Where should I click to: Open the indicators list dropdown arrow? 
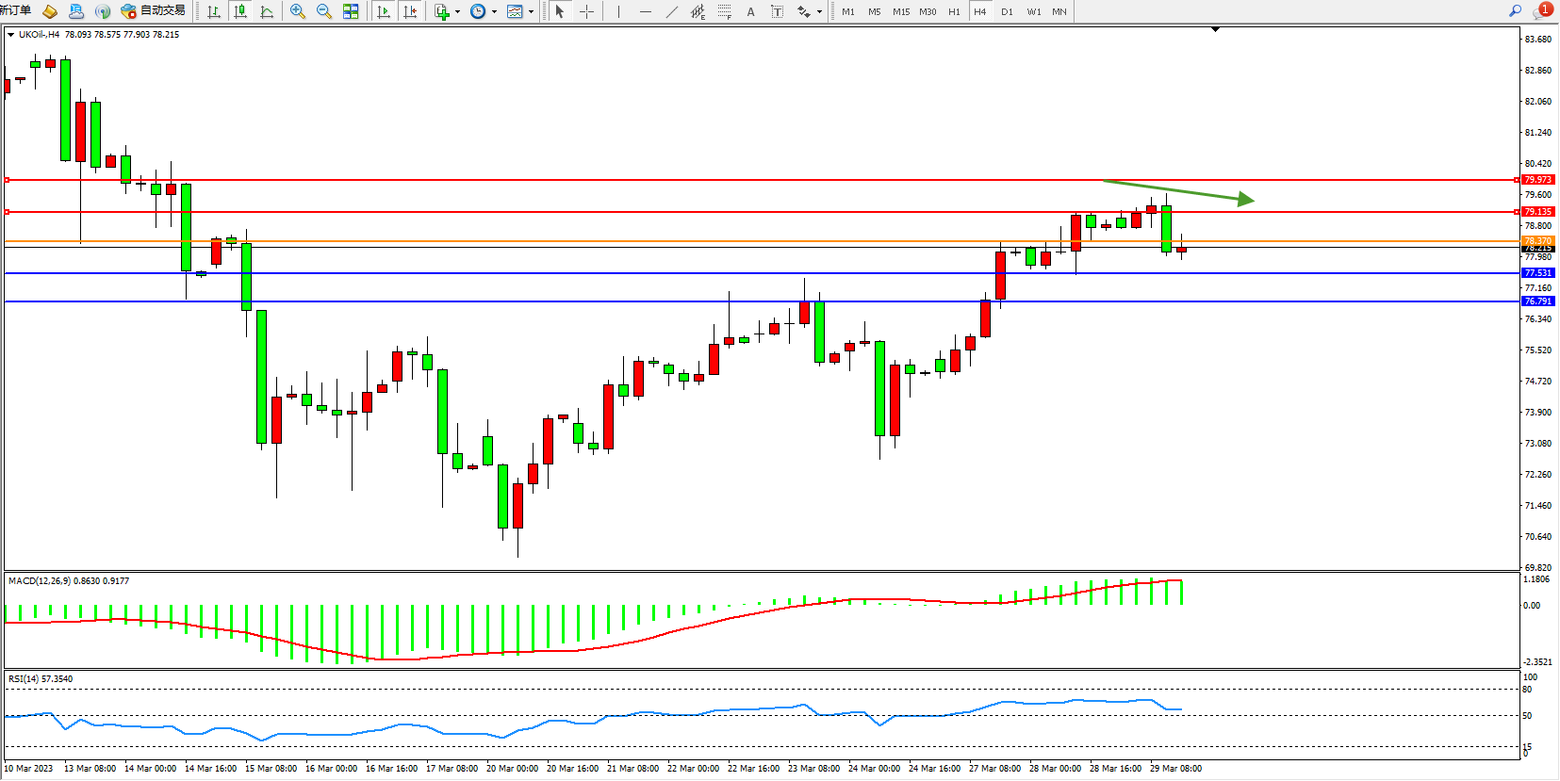click(457, 12)
